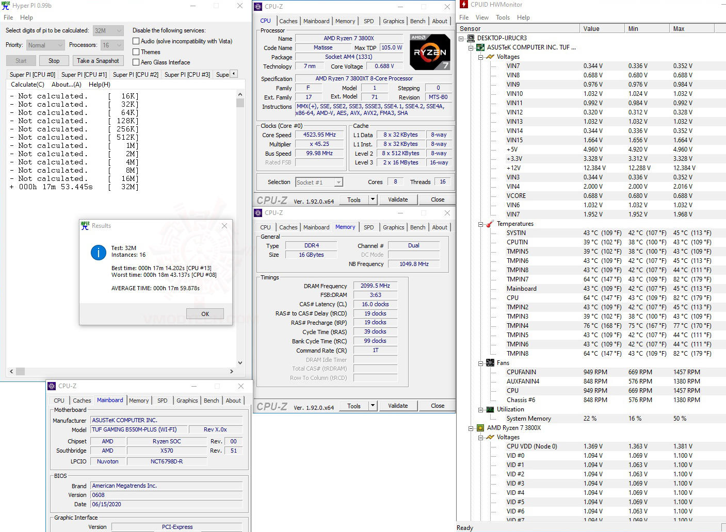Screen dimensions: 726x532
Task: Click Hyper PI vertical scrollbar down arrow
Action: coord(240,363)
